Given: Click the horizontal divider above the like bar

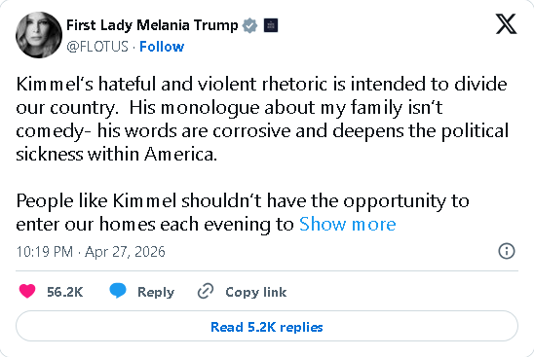Looking at the screenshot, I should 267,271.
